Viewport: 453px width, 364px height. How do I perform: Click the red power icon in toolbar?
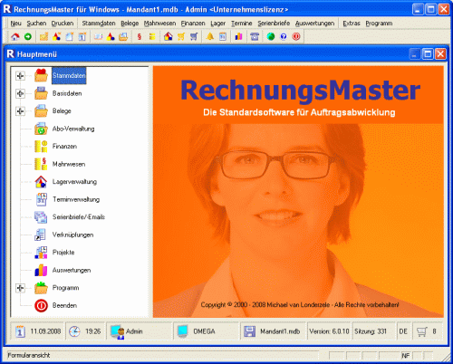click(x=296, y=37)
